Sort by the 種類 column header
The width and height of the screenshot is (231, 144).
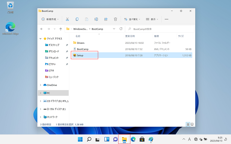pos(157,36)
